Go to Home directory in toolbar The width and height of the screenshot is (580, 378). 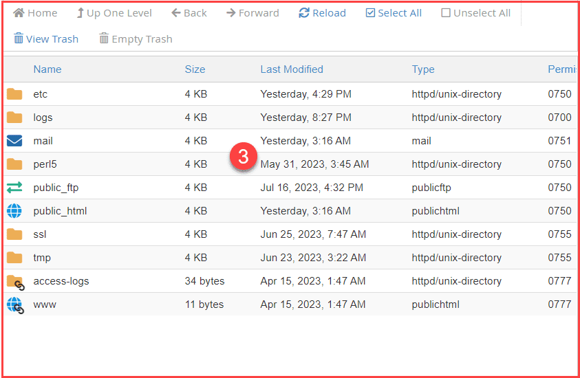point(35,13)
